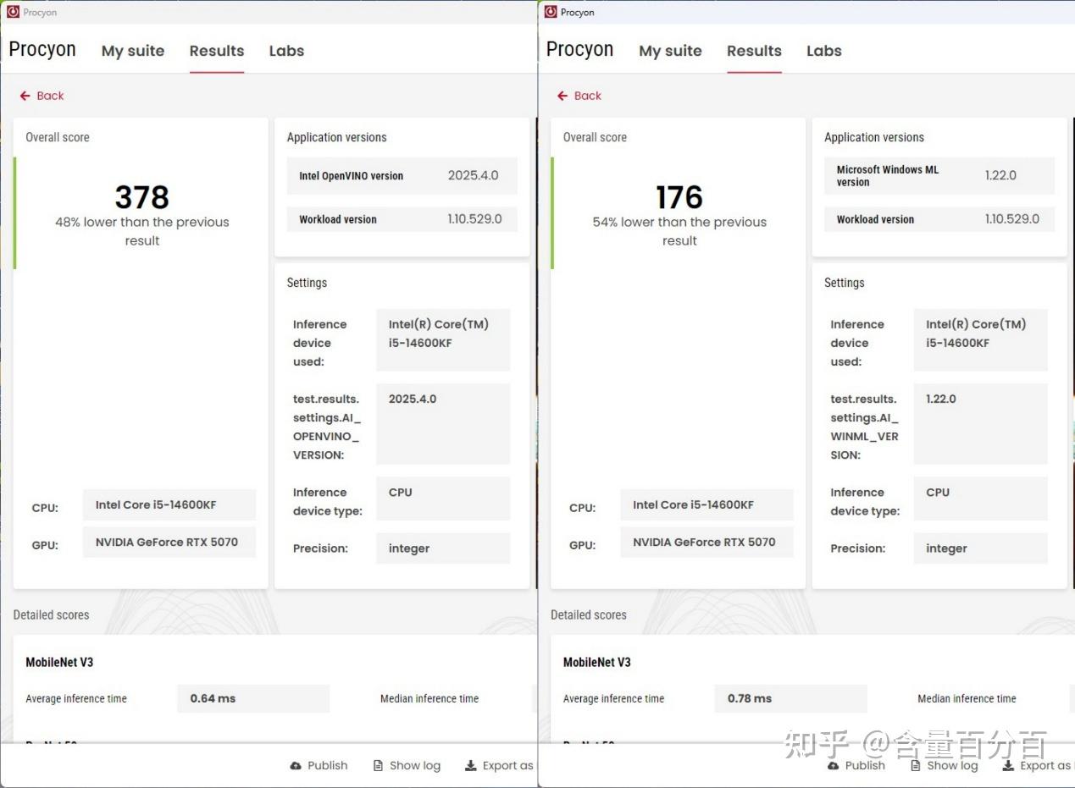The width and height of the screenshot is (1075, 788).
Task: Click the back arrow icon in right window
Action: click(562, 96)
